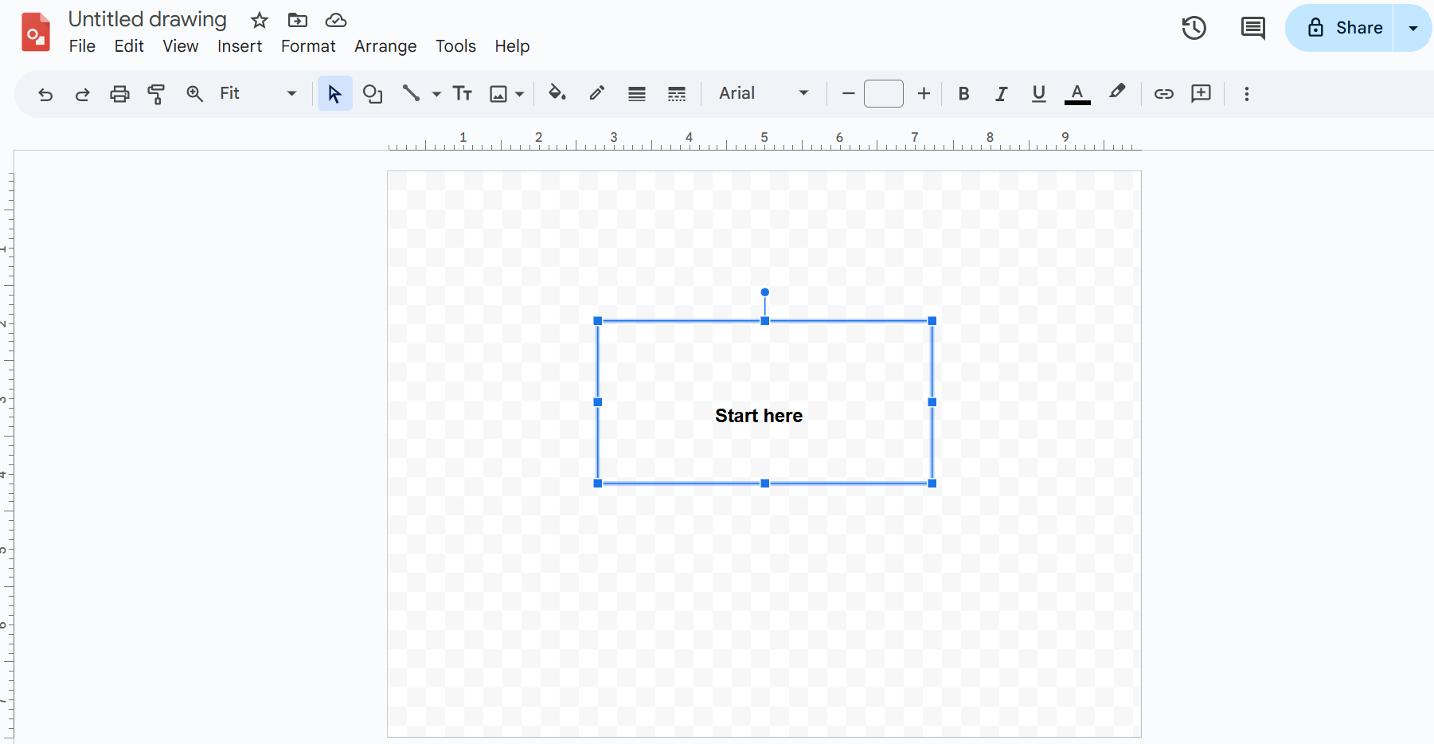Viewport: 1434px width, 744px height.
Task: Click the Undo arrow icon
Action: (x=45, y=94)
